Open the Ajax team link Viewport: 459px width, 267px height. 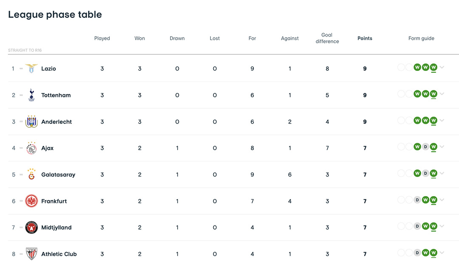pyautogui.click(x=48, y=148)
